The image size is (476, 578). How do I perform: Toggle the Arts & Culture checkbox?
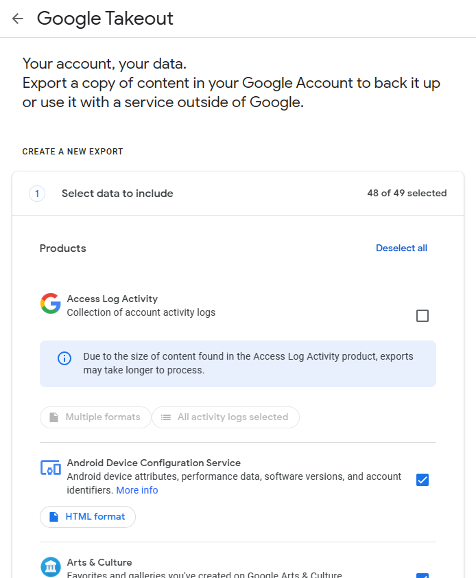(x=423, y=575)
